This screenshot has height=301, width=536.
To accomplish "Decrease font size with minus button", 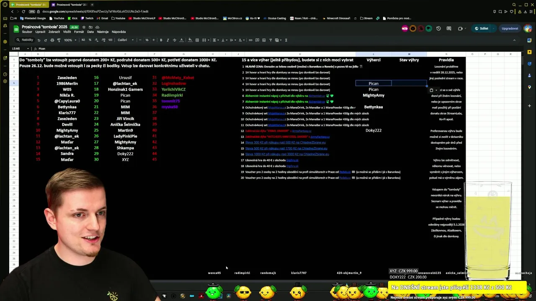I will pos(140,40).
